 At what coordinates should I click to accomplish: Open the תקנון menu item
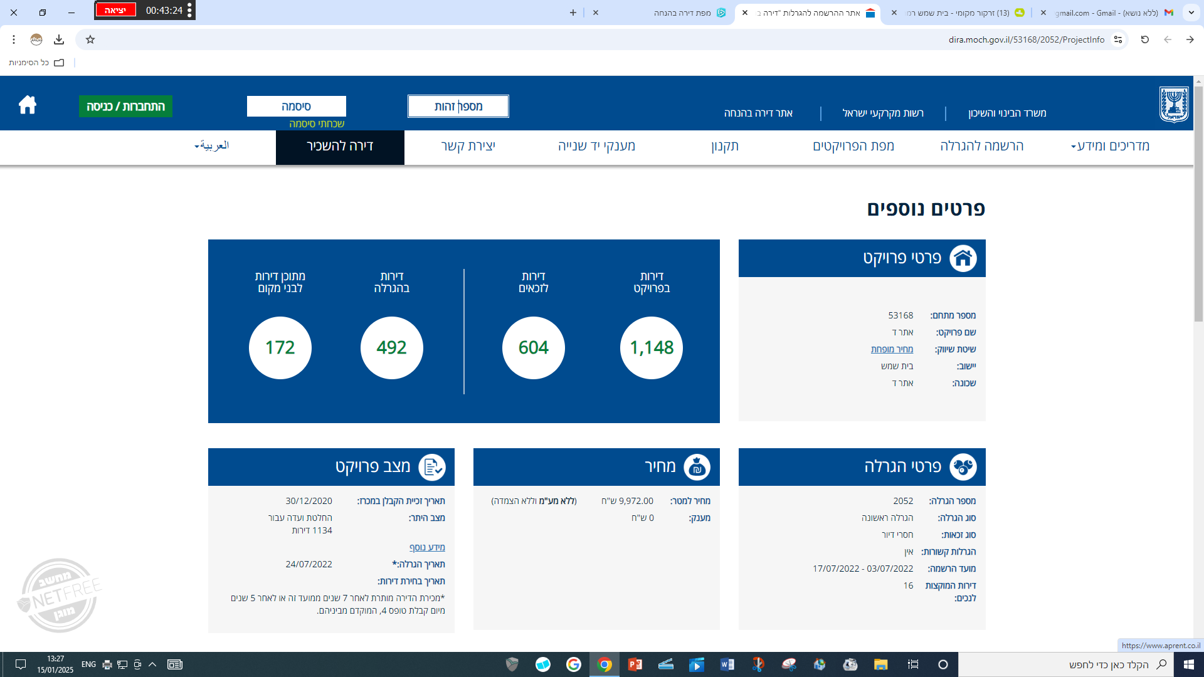click(x=725, y=147)
